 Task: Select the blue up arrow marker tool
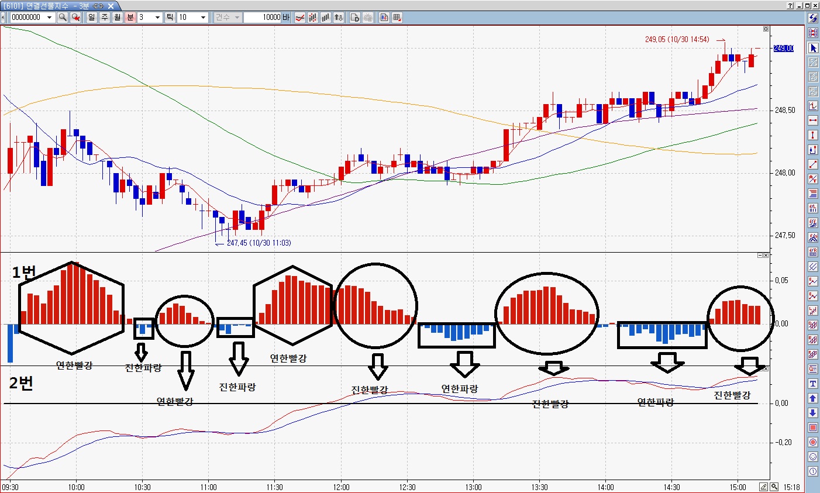pos(813,398)
